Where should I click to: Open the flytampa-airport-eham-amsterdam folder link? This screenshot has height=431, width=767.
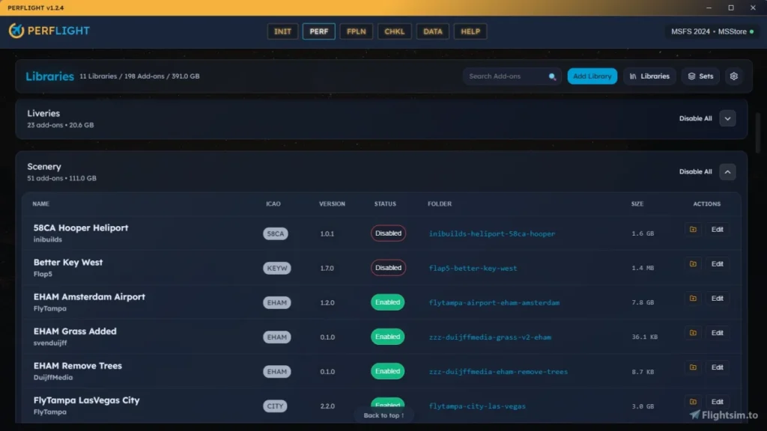[x=494, y=303]
